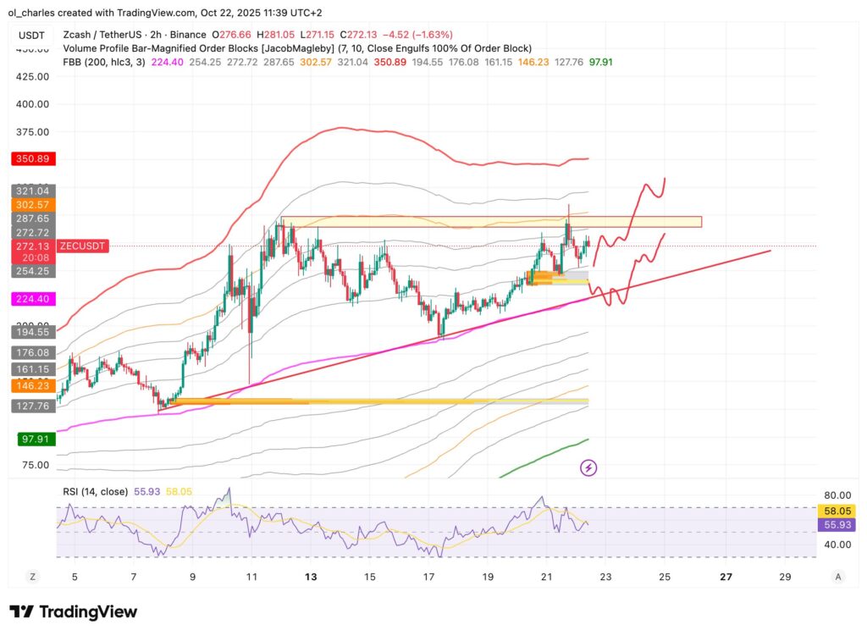Select the green 97.91 price label

click(31, 439)
